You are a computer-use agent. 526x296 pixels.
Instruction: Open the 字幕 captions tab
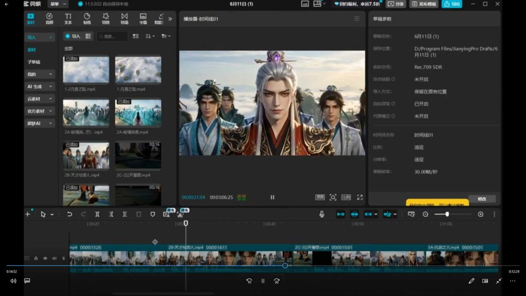[x=143, y=18]
